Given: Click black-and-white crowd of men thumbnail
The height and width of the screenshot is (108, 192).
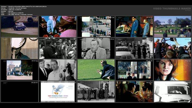Looking at the screenshot, I should (x=58, y=48).
